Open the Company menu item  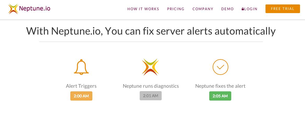pos(203,9)
